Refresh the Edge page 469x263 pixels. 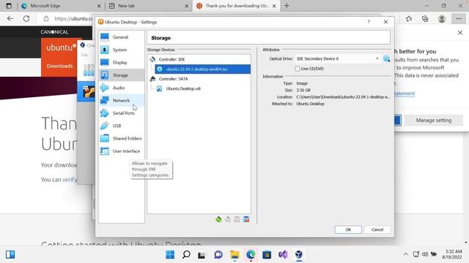(26, 18)
